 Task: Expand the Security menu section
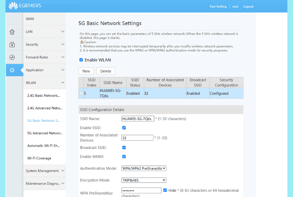tap(45, 44)
